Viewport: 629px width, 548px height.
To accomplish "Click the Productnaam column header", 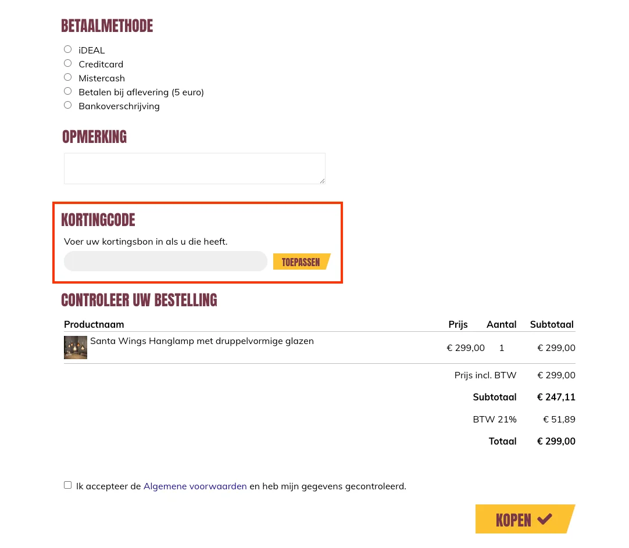I will (94, 324).
